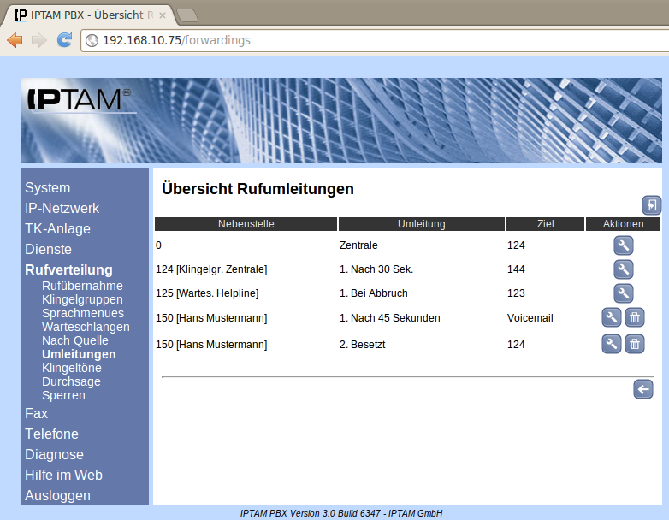The height and width of the screenshot is (520, 669).
Task: Click the back arrow icon below the table
Action: (643, 389)
